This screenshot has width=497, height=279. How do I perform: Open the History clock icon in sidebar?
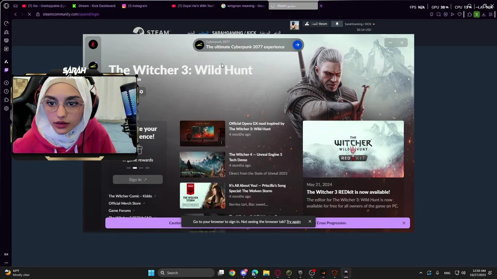tap(6, 91)
